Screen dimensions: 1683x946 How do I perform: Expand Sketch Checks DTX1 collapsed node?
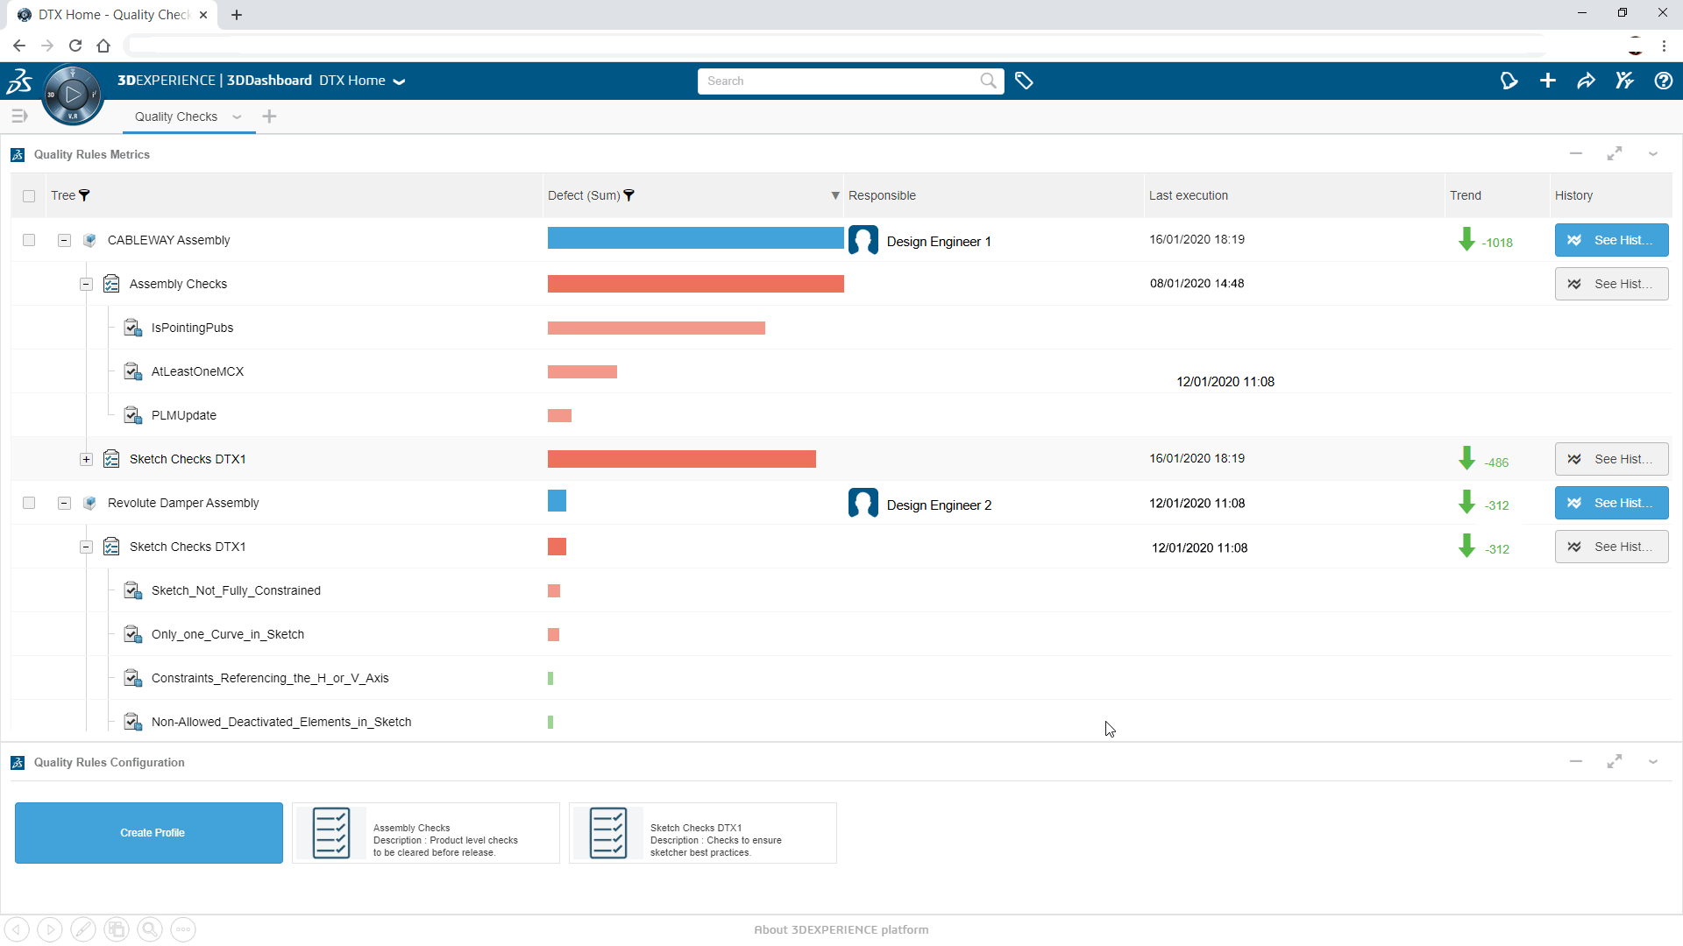(x=87, y=459)
